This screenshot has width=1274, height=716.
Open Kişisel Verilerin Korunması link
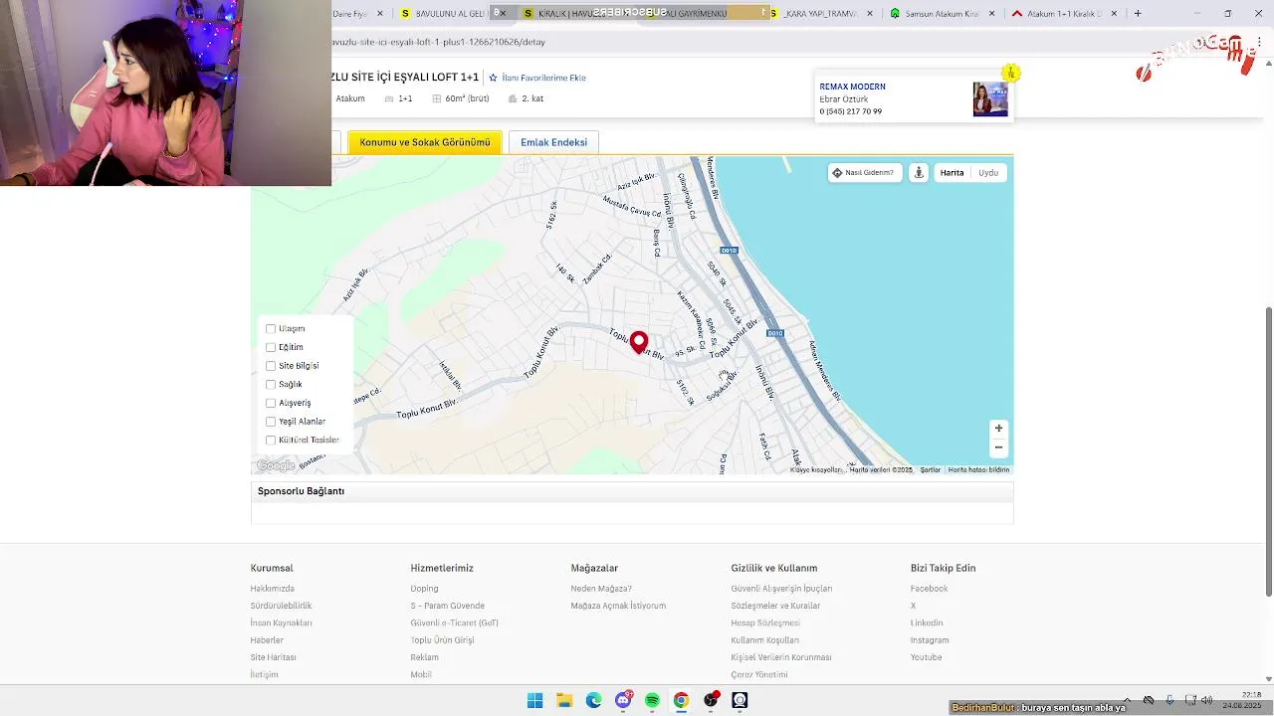(781, 657)
